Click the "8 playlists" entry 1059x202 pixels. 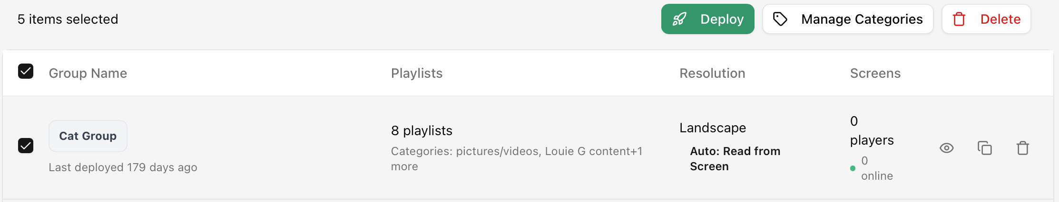[422, 130]
